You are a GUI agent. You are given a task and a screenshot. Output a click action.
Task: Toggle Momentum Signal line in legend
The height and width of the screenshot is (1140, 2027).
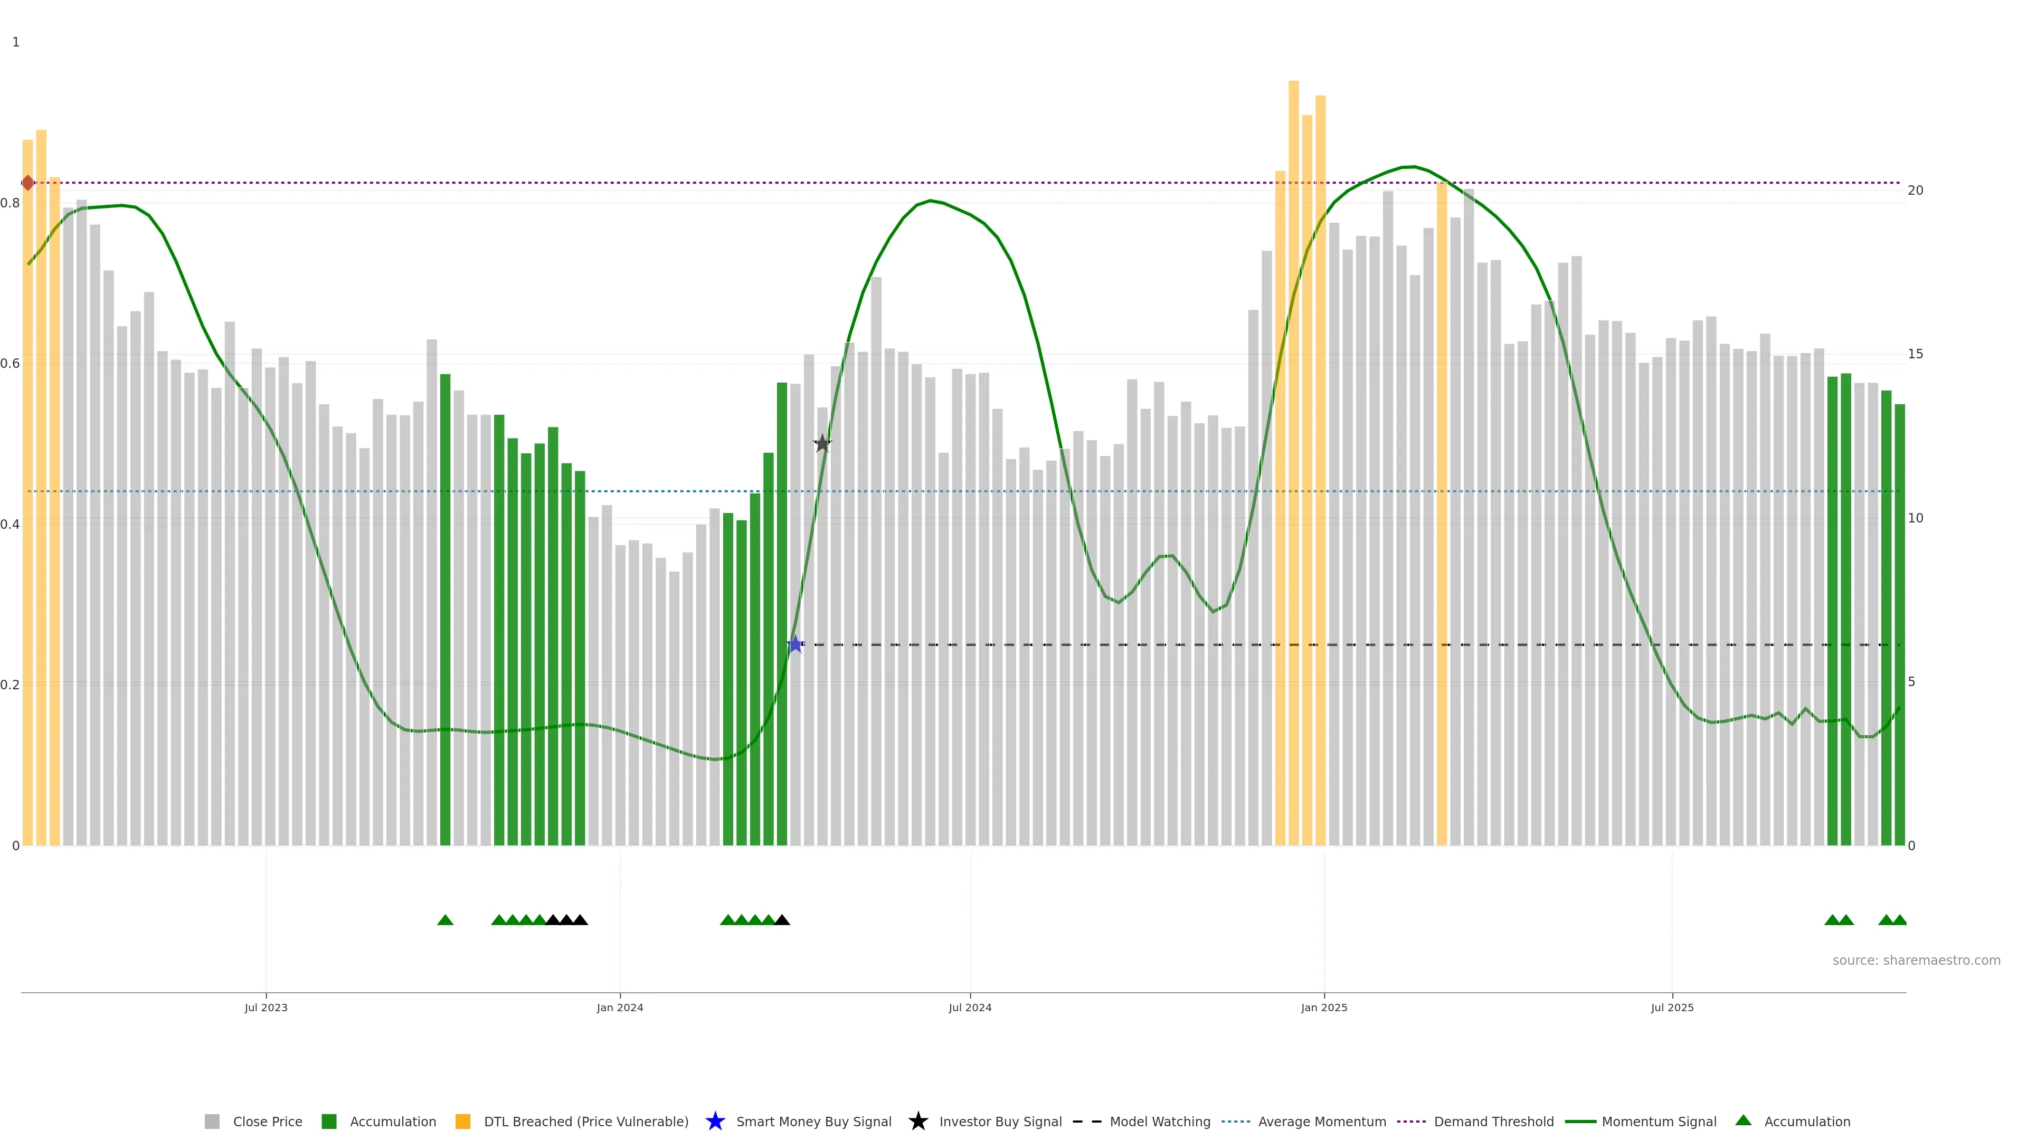pos(1659,1121)
